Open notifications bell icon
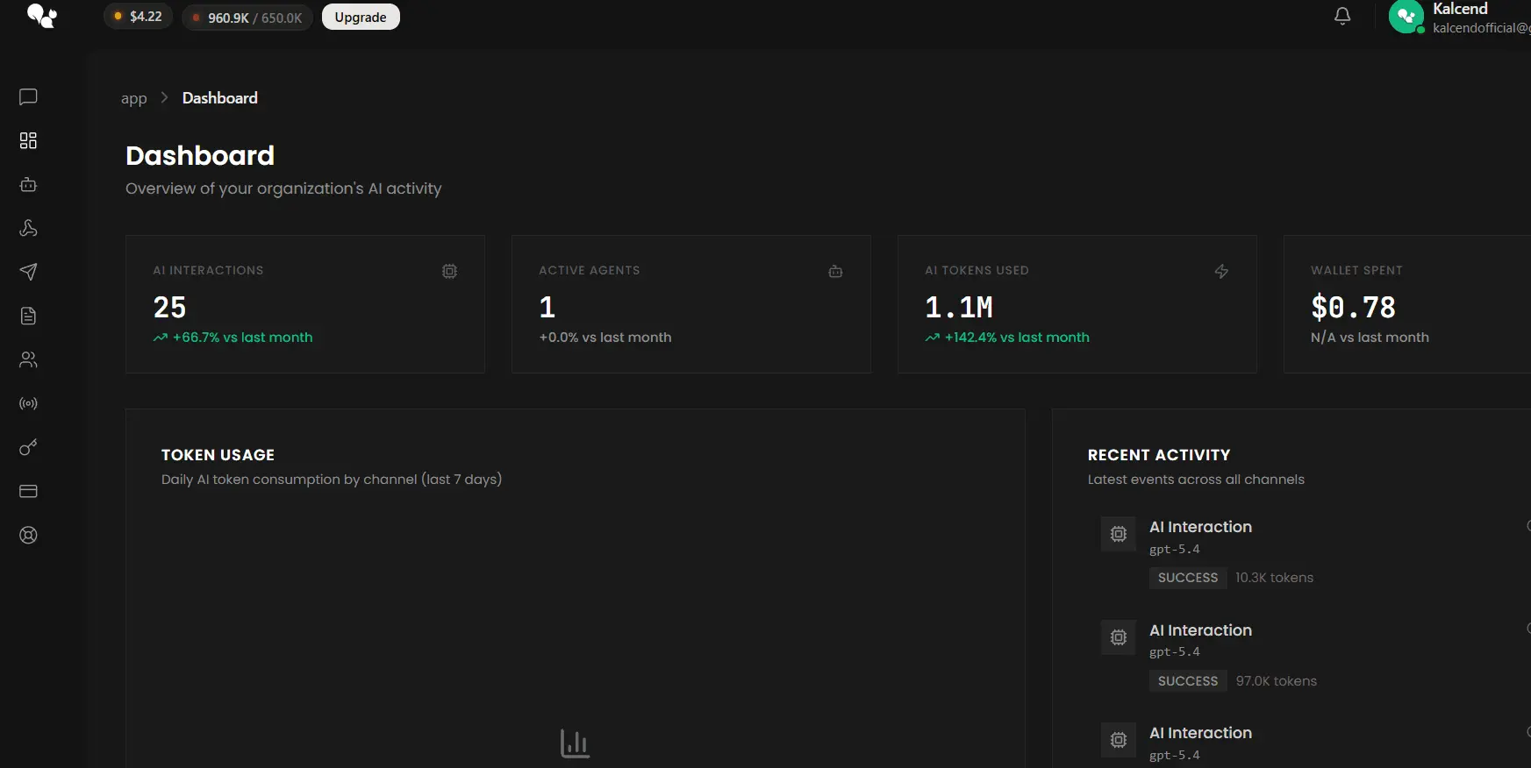Image resolution: width=1531 pixels, height=768 pixels. (x=1342, y=16)
